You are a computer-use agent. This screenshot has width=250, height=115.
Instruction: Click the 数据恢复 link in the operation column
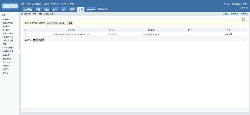(x=228, y=34)
